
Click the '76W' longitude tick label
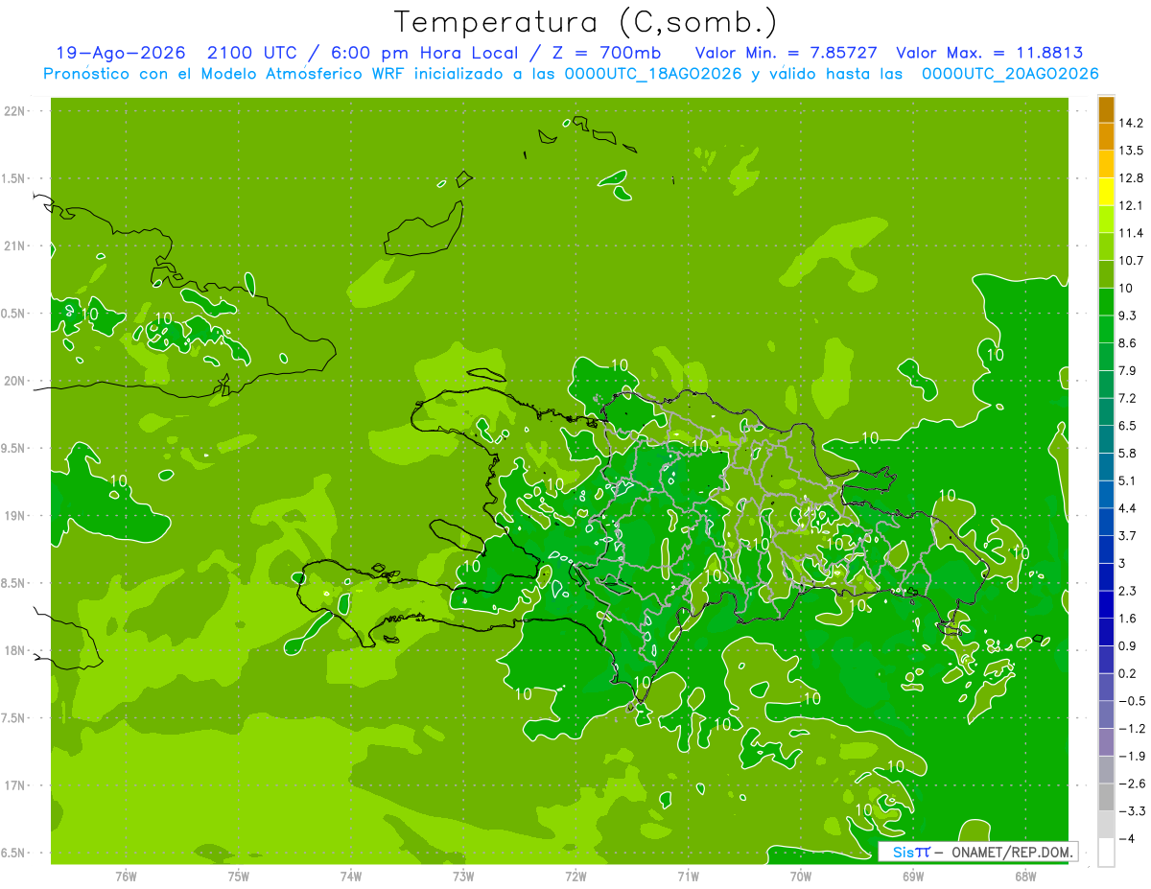pyautogui.click(x=126, y=876)
